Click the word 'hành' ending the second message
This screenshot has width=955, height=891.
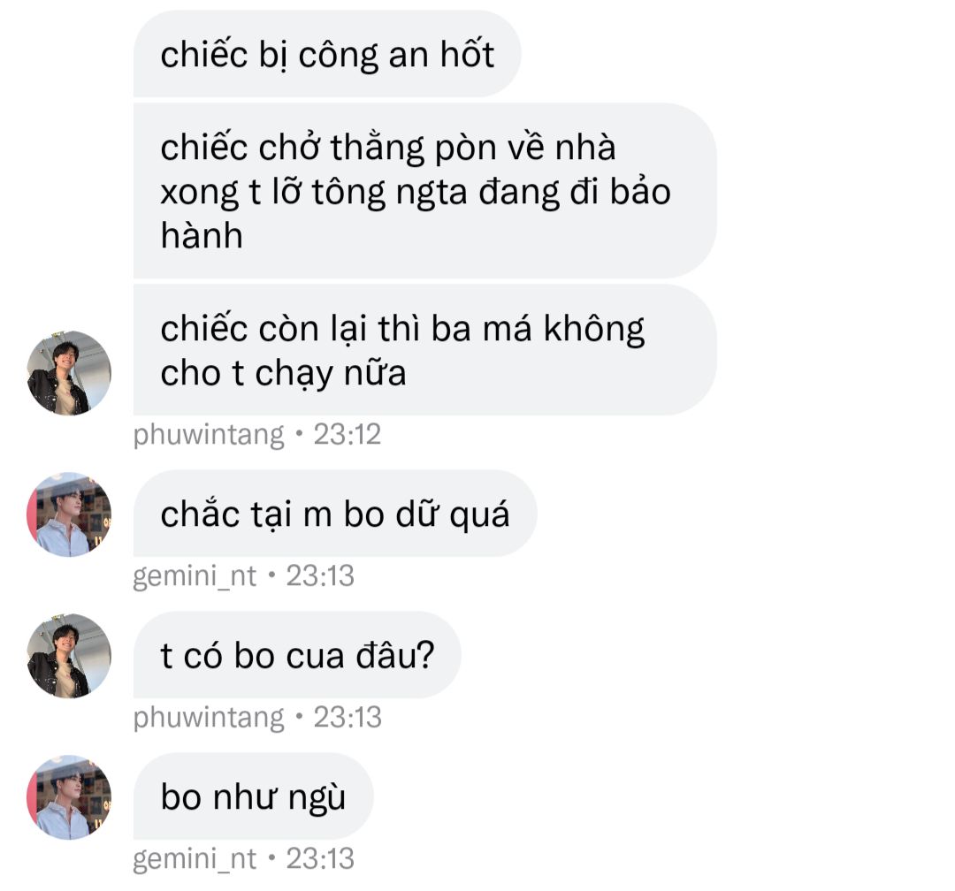pos(202,236)
